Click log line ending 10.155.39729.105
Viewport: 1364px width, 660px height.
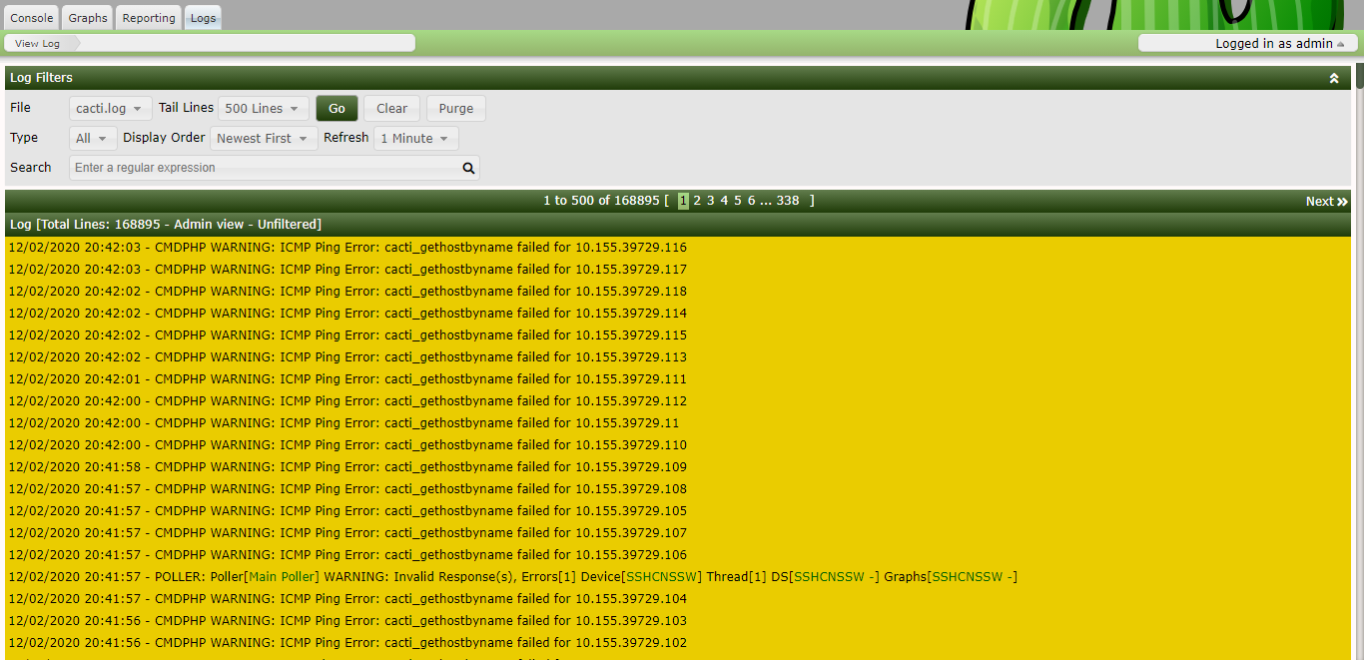click(x=347, y=511)
